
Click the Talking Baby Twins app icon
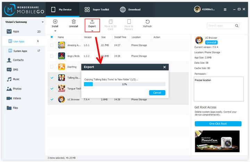click(x=61, y=78)
